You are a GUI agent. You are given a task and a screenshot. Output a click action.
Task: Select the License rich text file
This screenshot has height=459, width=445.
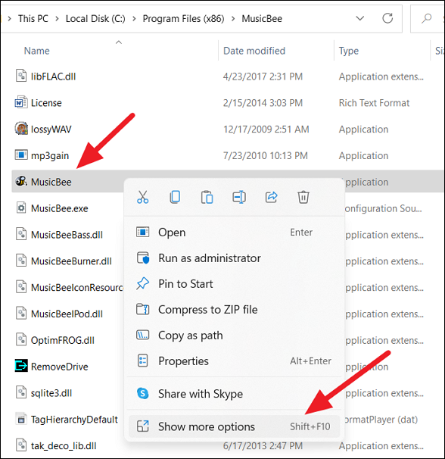(46, 103)
